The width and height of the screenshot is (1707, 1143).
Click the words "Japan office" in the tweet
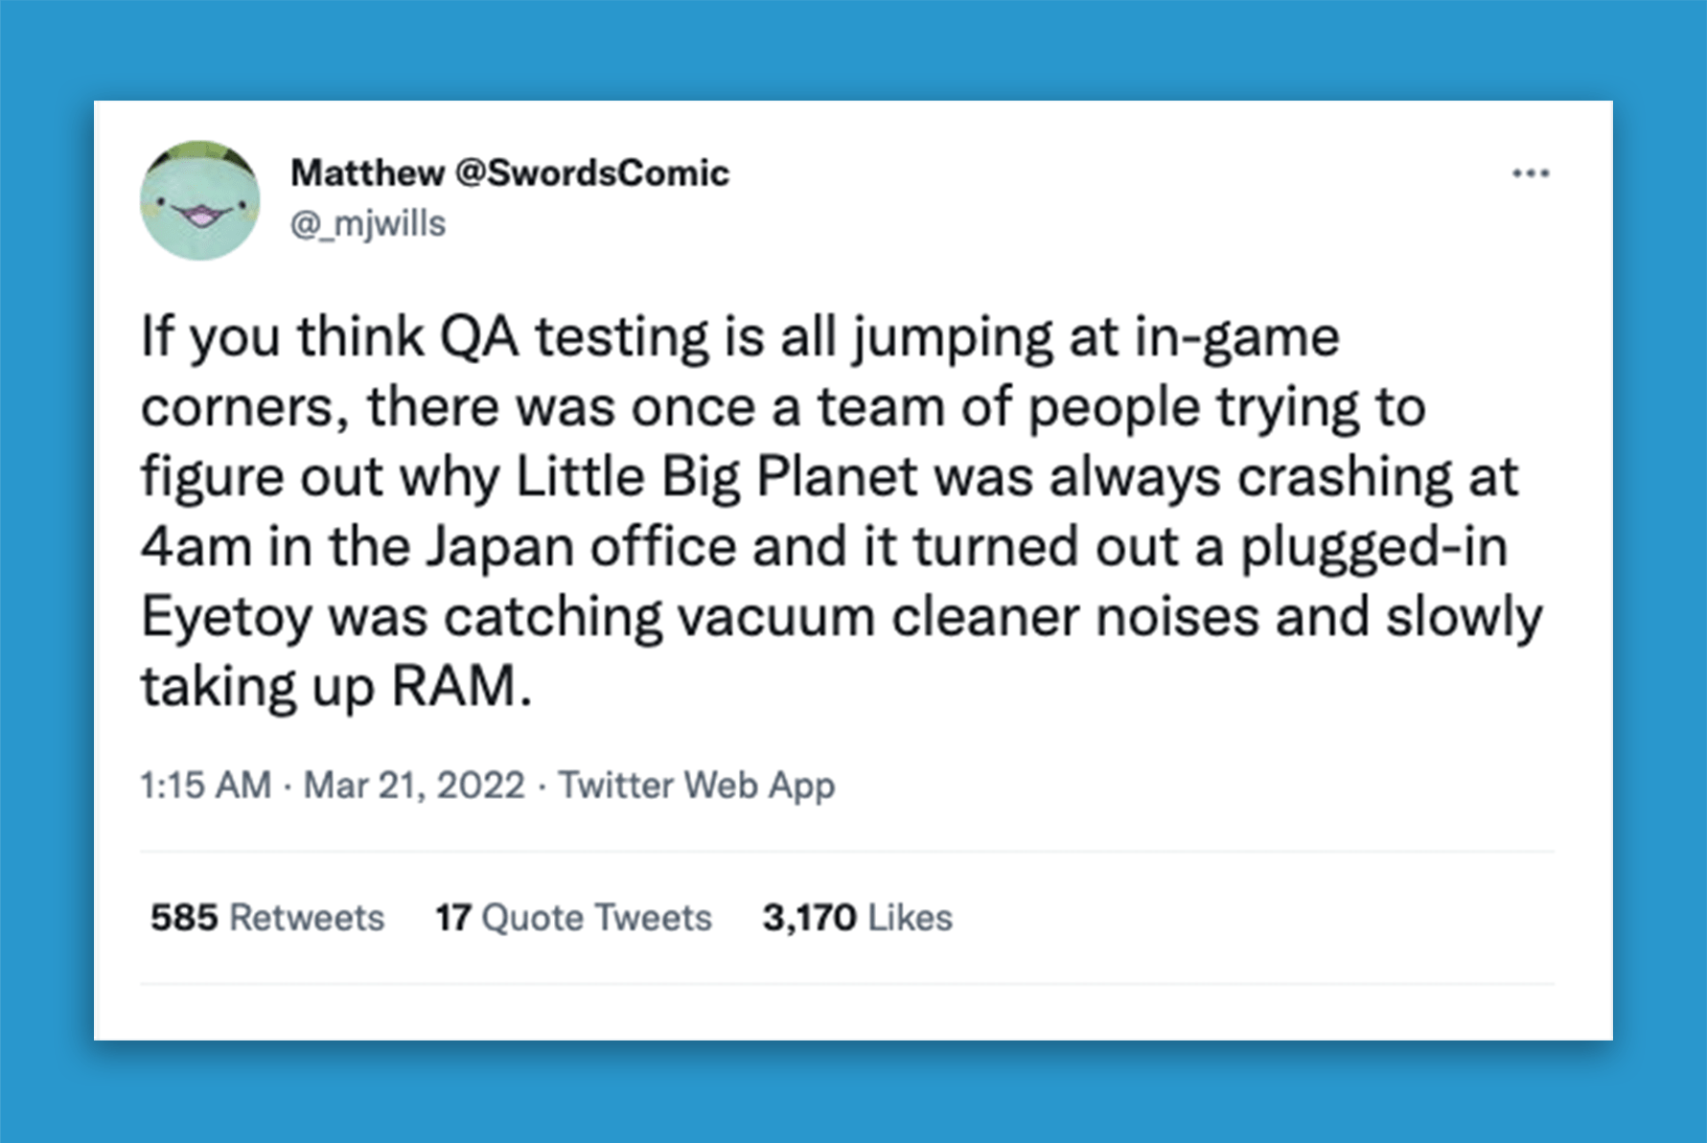tap(580, 547)
